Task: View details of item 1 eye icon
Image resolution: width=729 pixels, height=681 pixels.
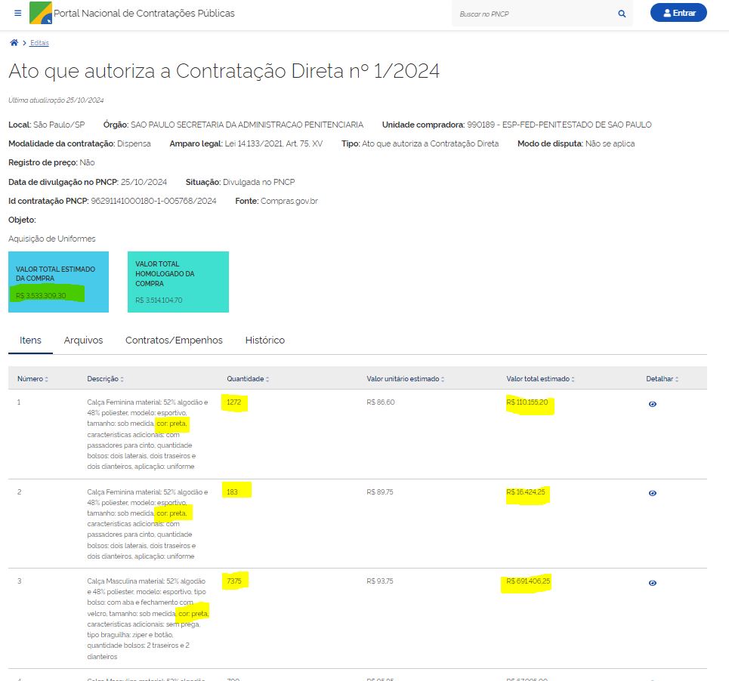Action: tap(652, 404)
